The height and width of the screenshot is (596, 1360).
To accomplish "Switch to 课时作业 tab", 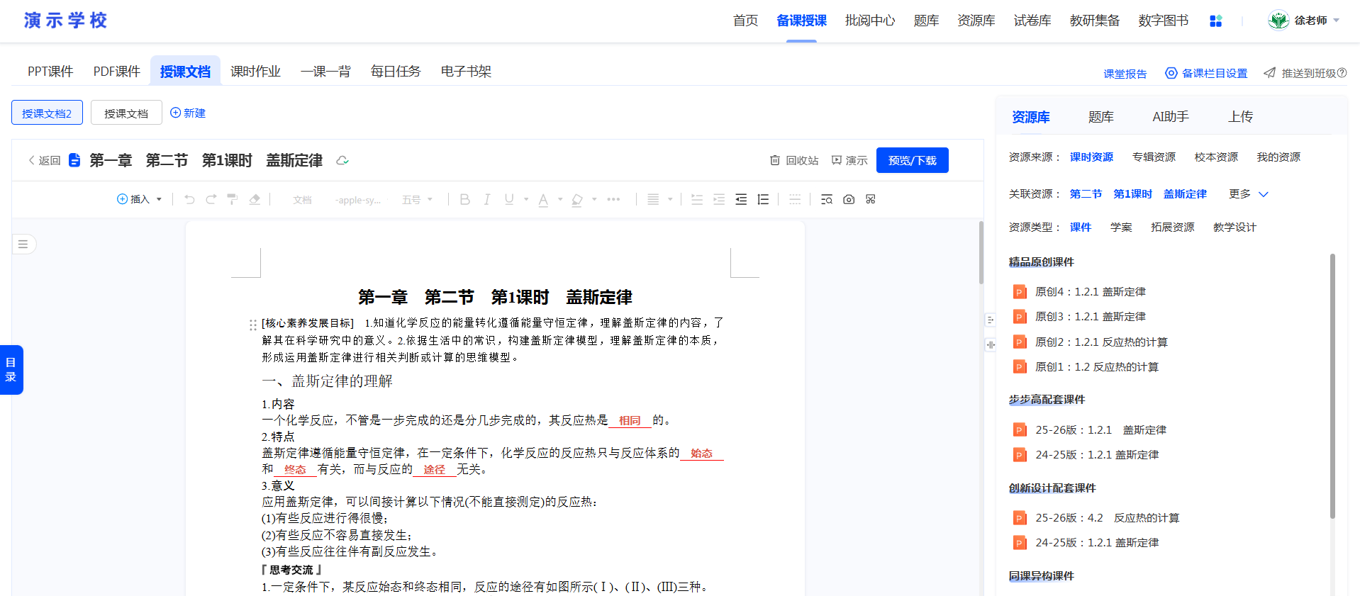I will (x=255, y=72).
